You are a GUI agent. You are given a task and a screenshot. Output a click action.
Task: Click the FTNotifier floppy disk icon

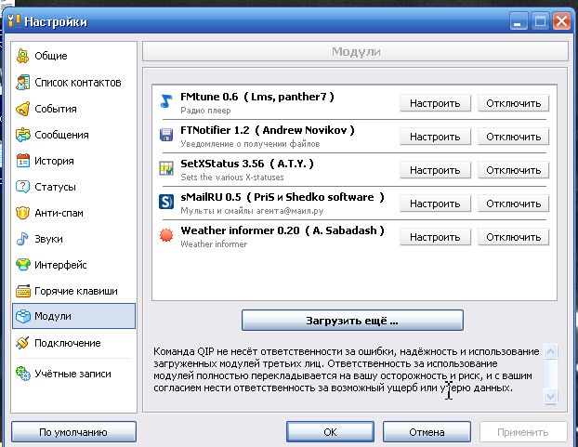(166, 136)
